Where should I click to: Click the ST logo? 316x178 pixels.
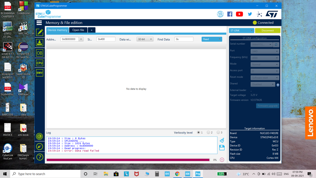coord(272,14)
